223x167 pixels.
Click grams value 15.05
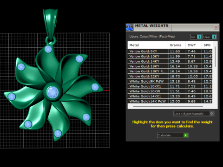[175, 101]
